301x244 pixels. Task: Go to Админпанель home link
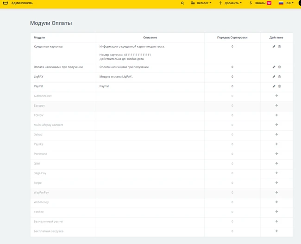pyautogui.click(x=22, y=3)
